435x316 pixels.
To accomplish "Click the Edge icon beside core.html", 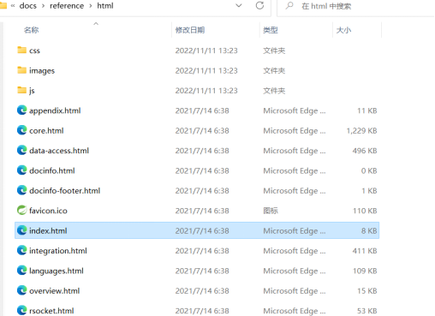I will (21, 130).
